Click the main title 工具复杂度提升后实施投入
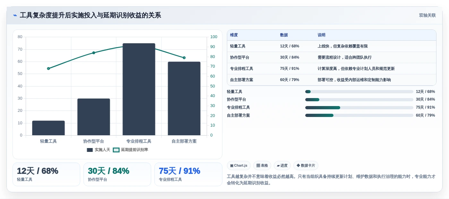449x199 pixels. (91, 15)
